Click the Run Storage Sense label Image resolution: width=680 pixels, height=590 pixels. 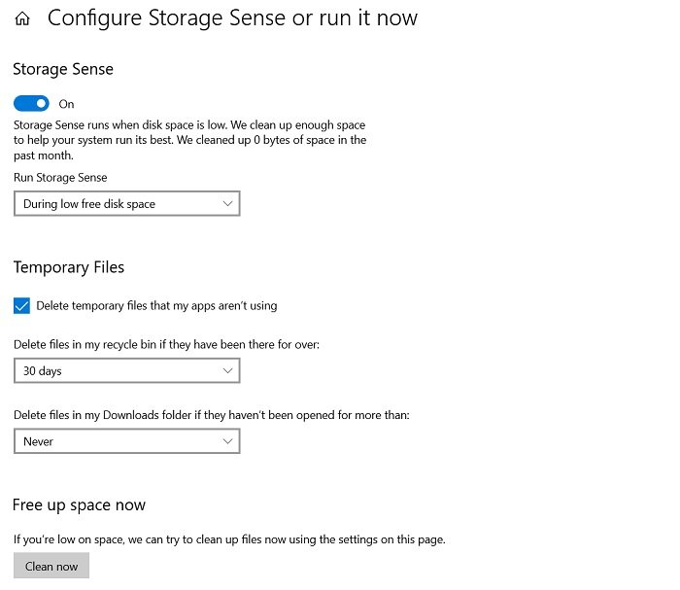pyautogui.click(x=60, y=178)
